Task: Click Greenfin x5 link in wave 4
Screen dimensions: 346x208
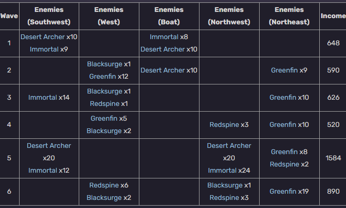Action: click(x=104, y=118)
